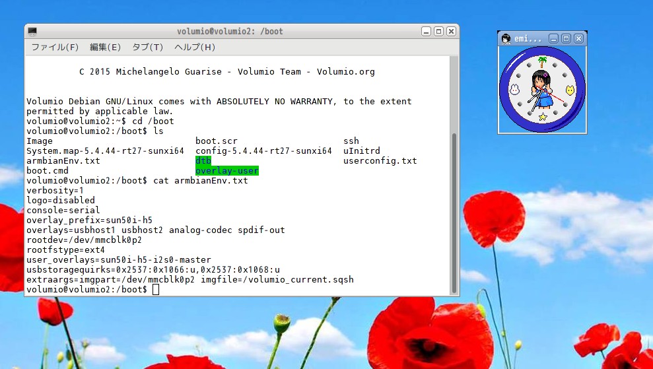
Task: Click the terminal vertical scrollbar
Action: (454, 211)
